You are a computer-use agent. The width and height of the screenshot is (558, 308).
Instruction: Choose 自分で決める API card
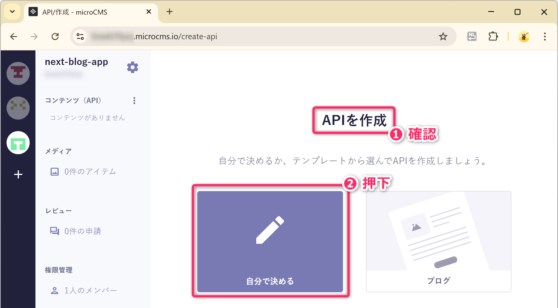click(270, 241)
